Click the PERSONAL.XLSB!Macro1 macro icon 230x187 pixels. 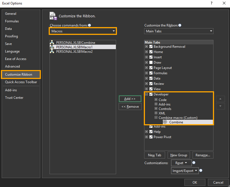(x=52, y=47)
